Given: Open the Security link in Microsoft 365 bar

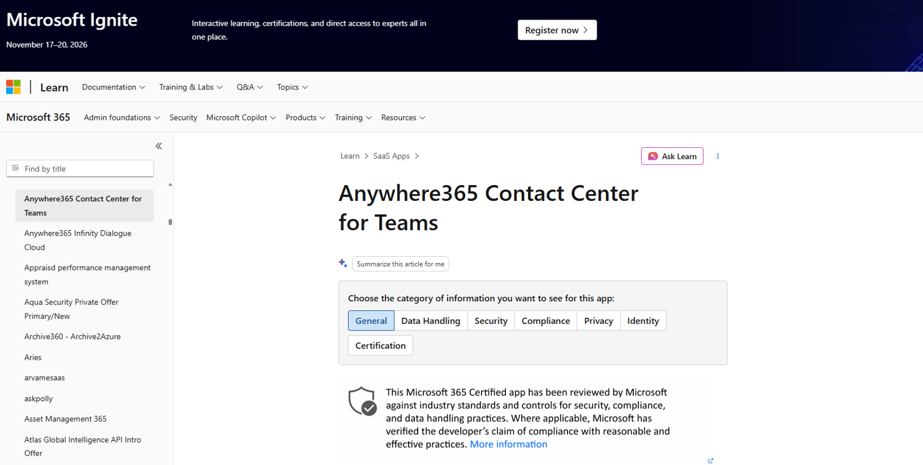Looking at the screenshot, I should click(184, 117).
